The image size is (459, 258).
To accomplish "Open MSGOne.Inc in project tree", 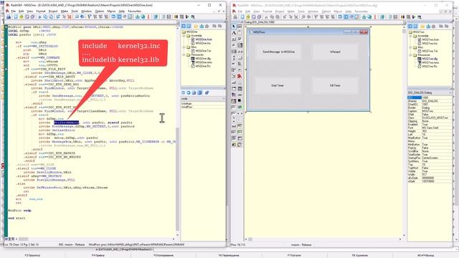I will pyautogui.click(x=203, y=43).
